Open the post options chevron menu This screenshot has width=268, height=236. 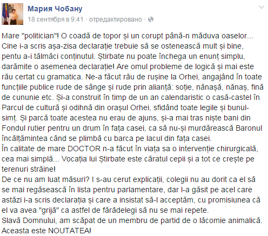click(x=261, y=8)
